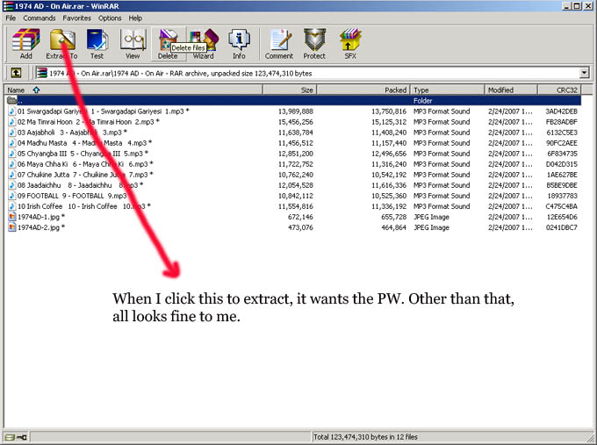Viewport: 597px width, 445px height.
Task: Click the Add toolbar icon
Action: pyautogui.click(x=25, y=43)
